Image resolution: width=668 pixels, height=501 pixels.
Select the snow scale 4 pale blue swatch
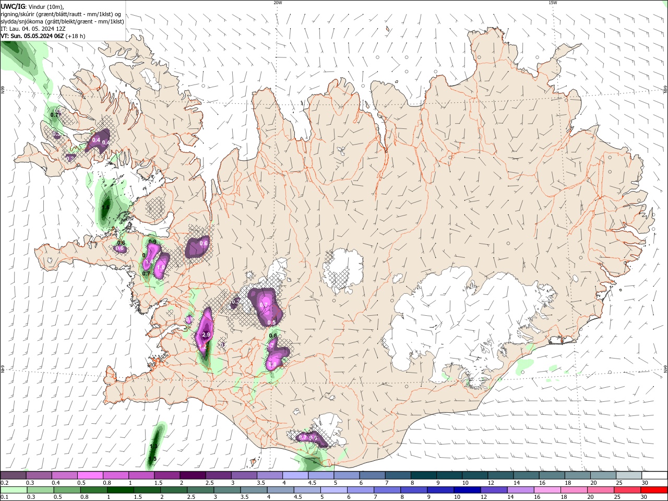pyautogui.click(x=294, y=475)
